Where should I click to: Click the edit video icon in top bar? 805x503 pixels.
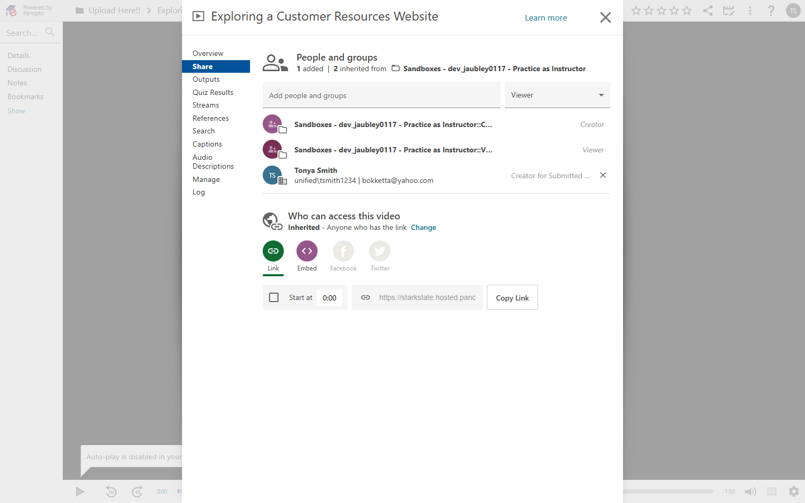[729, 11]
